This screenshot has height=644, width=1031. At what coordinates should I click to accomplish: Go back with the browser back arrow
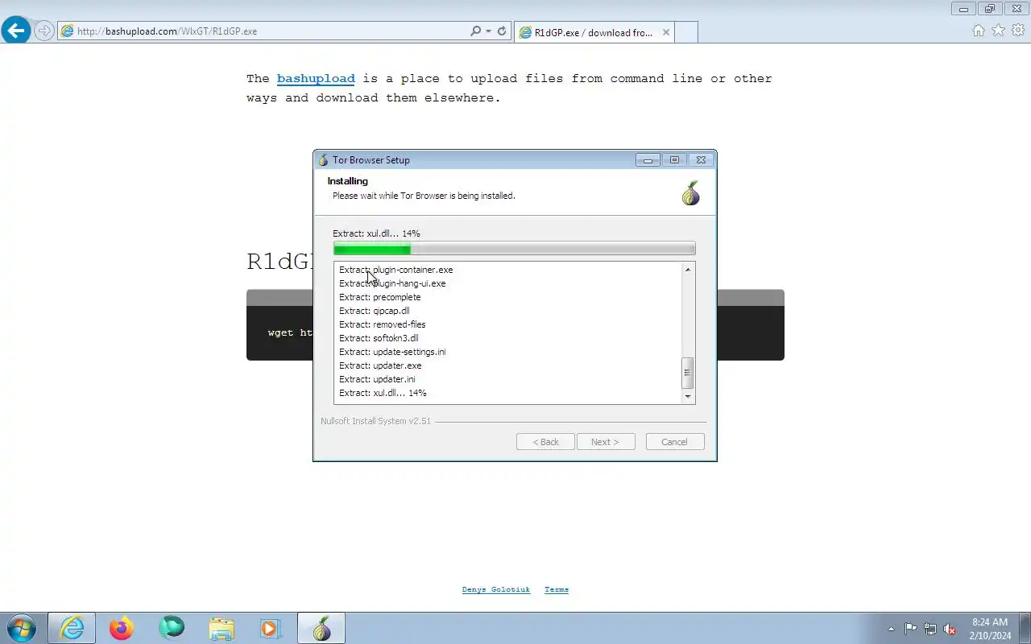[x=16, y=31]
